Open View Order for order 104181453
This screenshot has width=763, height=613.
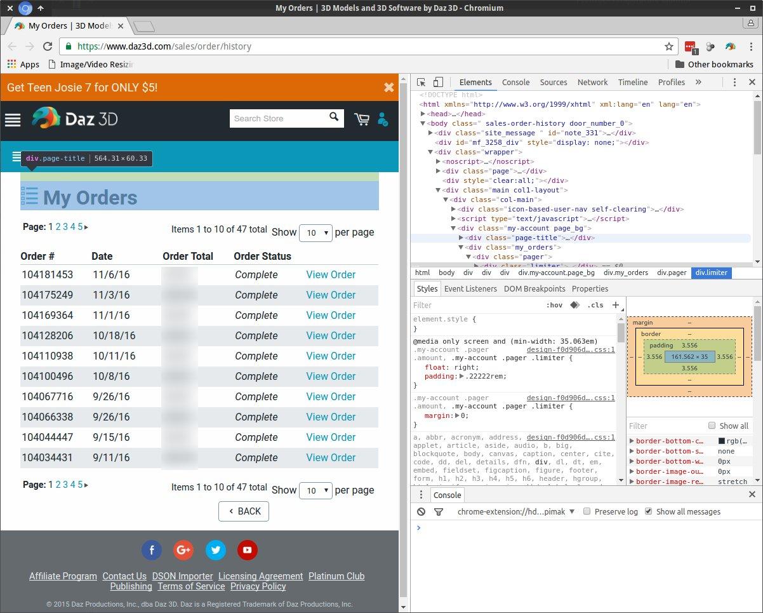(331, 274)
